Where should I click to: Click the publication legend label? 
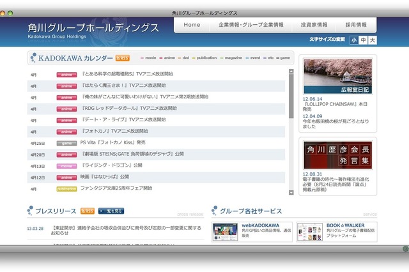206,58
